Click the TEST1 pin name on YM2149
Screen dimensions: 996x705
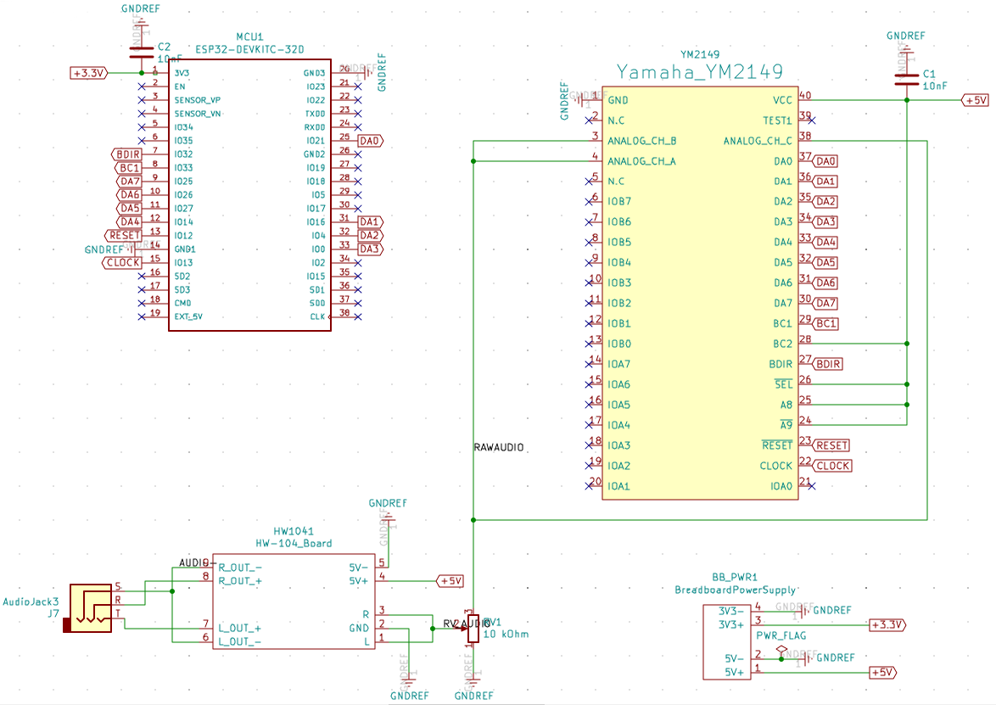point(777,120)
